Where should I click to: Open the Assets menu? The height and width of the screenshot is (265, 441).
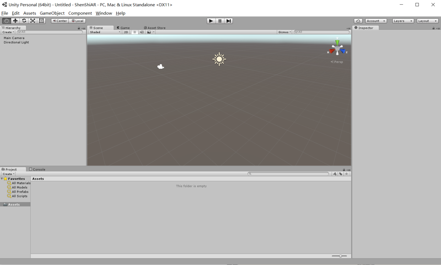tap(30, 13)
